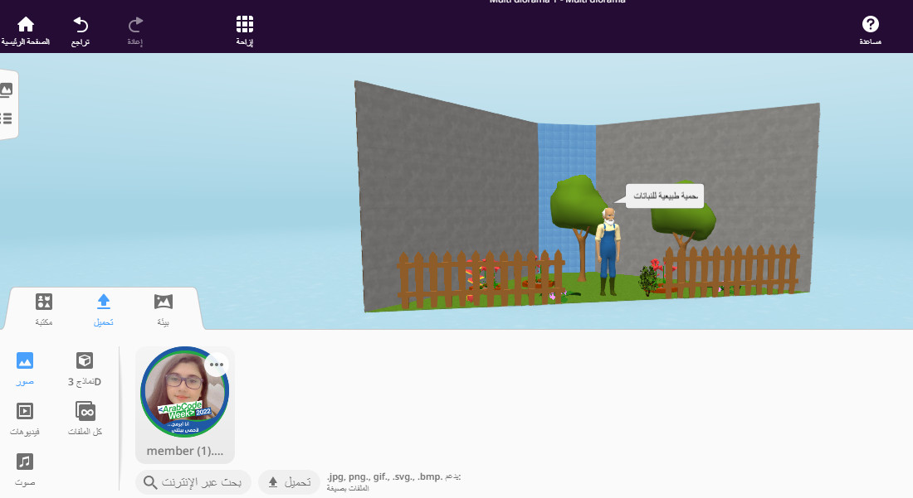Screen dimensions: 913x498
Task: Select the dark green bush near farmer
Action: tap(648, 280)
